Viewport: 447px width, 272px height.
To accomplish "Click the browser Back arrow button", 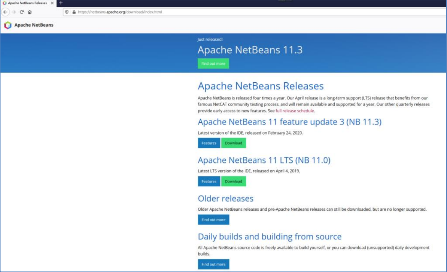I will (5, 12).
